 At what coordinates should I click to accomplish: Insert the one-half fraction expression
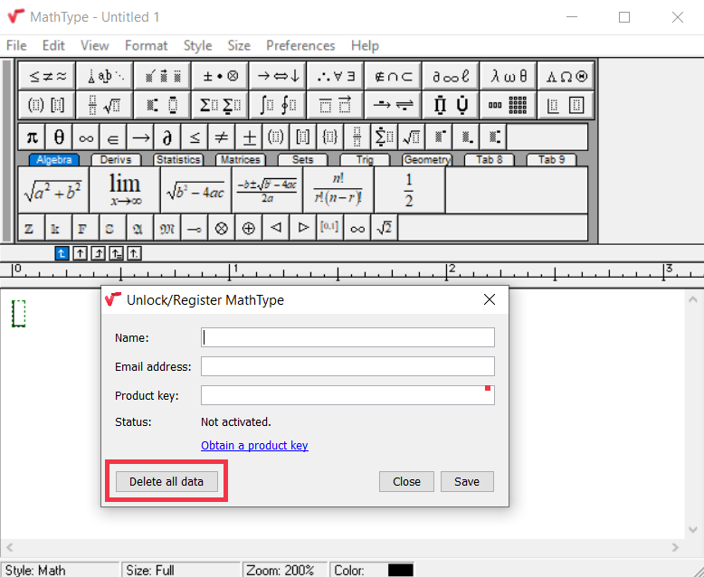pos(409,190)
